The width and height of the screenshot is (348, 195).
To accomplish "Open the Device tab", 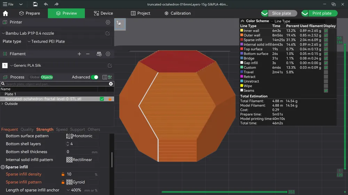I will tap(103, 13).
